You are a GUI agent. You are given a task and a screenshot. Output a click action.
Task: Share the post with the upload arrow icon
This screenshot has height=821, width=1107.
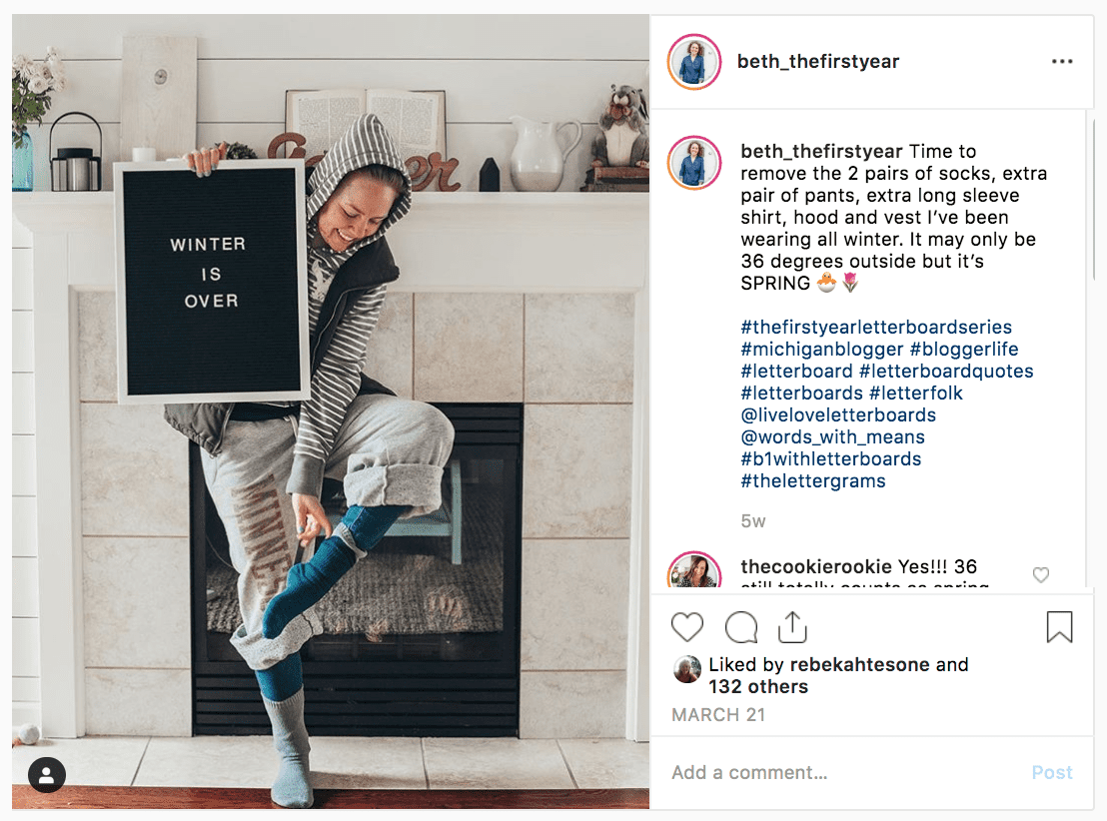(792, 627)
